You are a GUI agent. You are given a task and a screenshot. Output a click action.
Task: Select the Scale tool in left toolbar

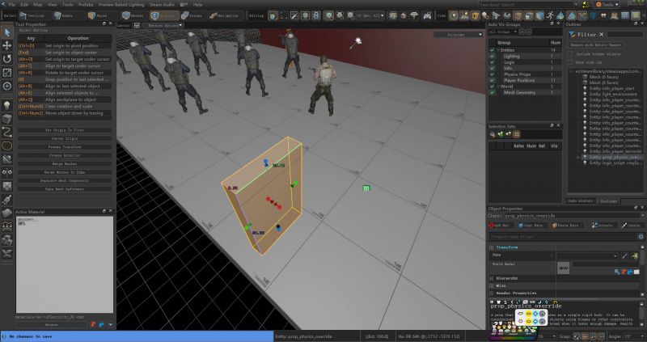[x=6, y=73]
